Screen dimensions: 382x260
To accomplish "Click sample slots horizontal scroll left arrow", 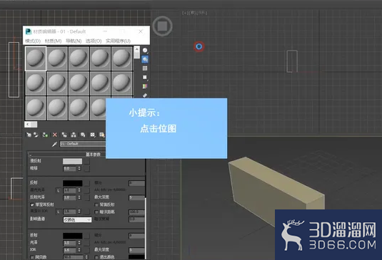I will tap(28, 125).
